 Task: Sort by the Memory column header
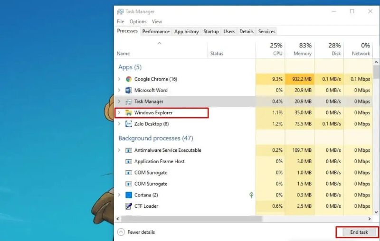[300, 50]
